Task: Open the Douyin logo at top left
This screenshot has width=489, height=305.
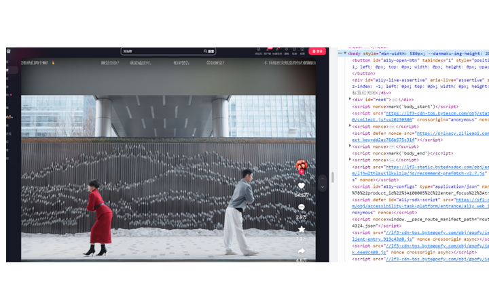Action: (9, 51)
